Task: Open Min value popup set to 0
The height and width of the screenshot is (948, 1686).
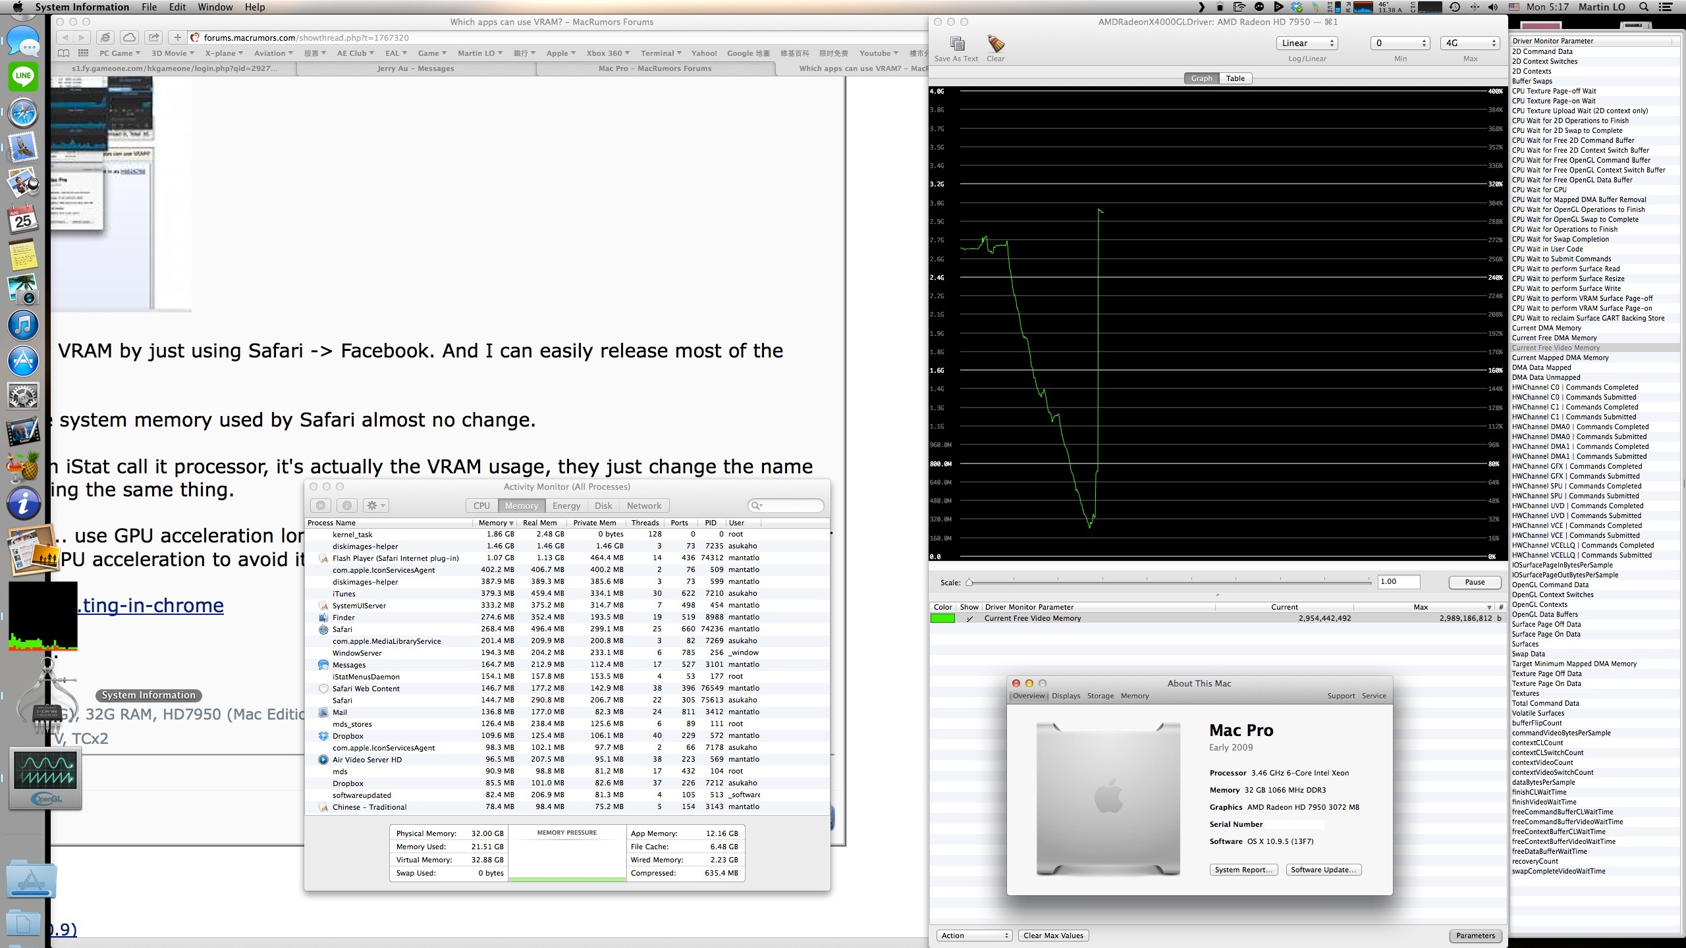Action: tap(1400, 43)
